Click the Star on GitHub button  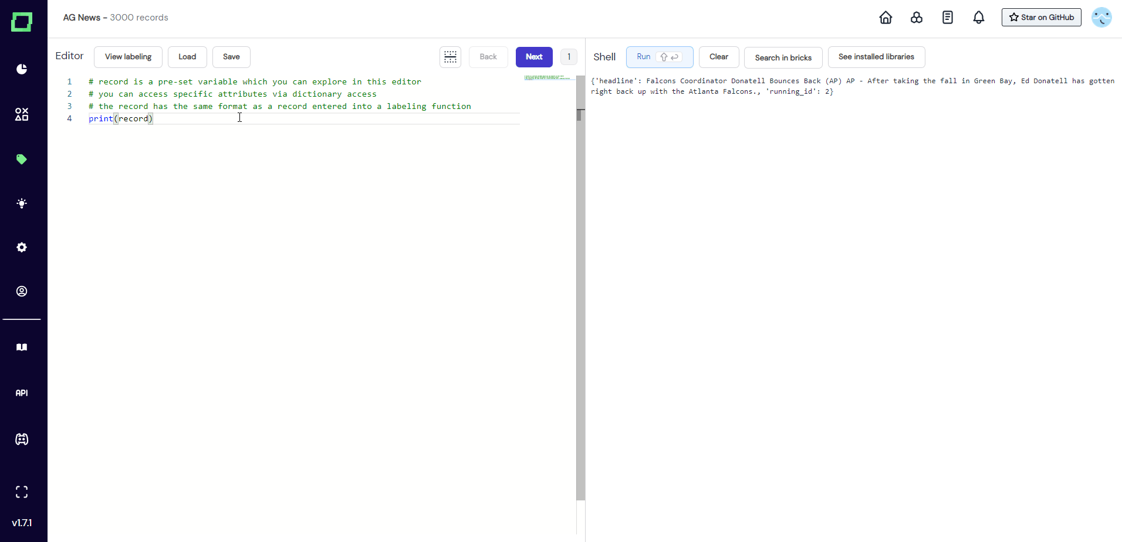(x=1042, y=18)
